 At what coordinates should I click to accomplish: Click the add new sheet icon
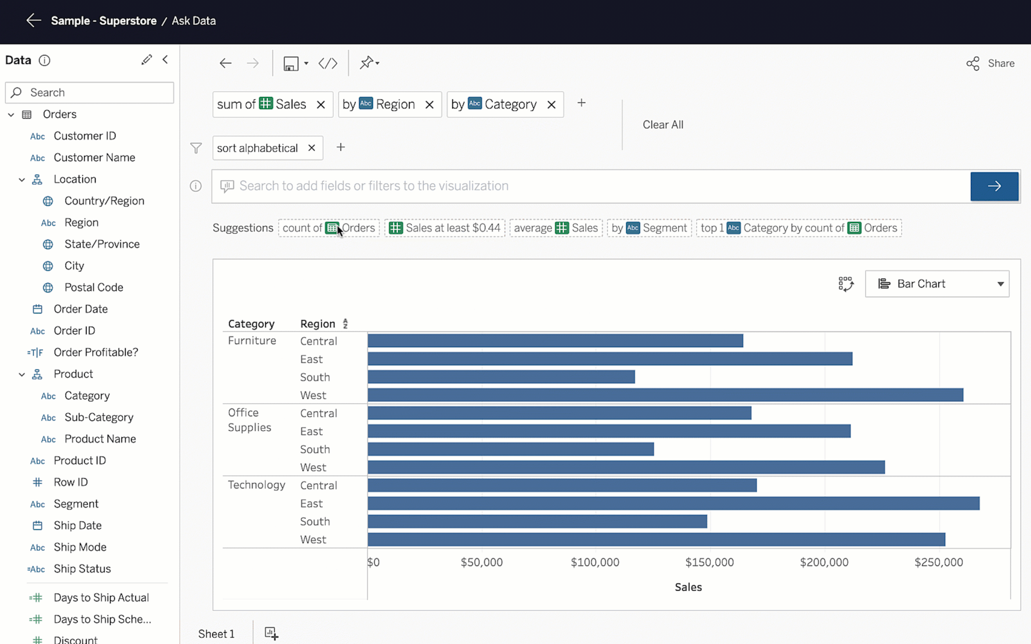coord(271,634)
